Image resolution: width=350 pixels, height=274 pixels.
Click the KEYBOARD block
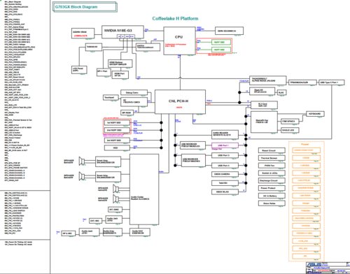pyautogui.click(x=315, y=114)
